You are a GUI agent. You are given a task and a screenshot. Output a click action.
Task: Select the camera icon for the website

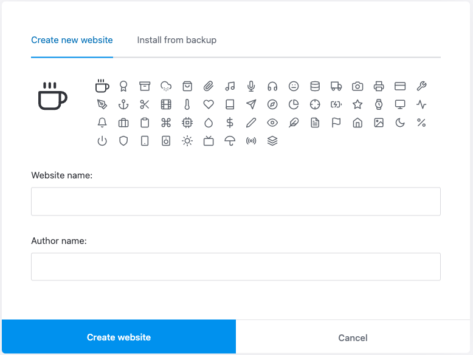tap(357, 86)
